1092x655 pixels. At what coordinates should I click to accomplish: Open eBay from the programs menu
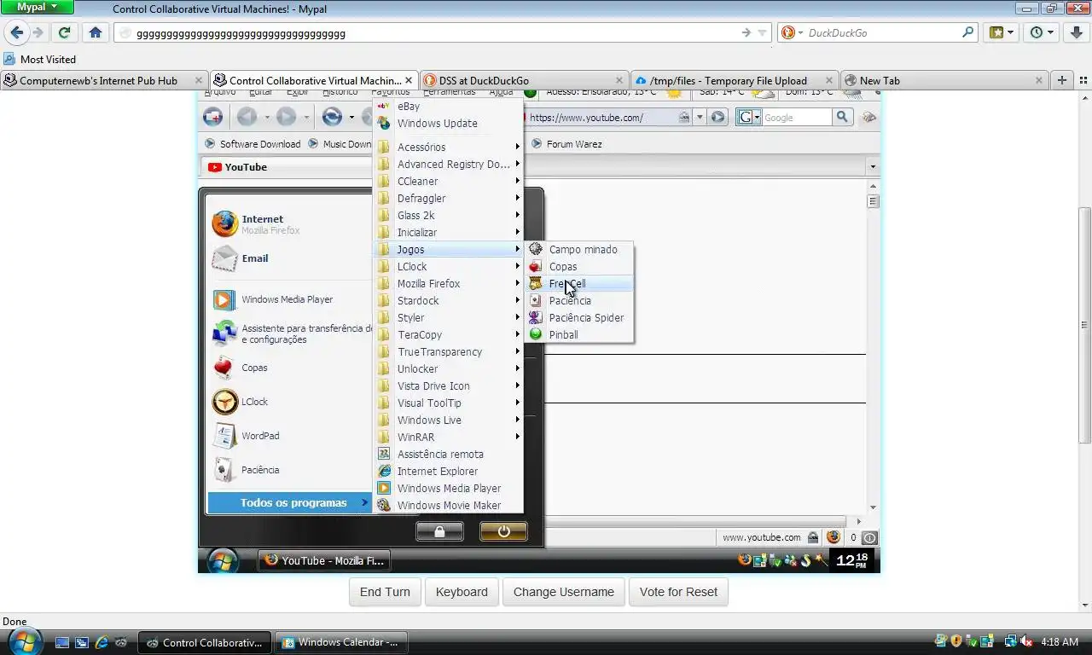[x=448, y=107]
